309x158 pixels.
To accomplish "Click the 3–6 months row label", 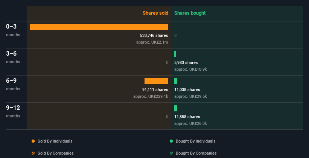I will (13, 57).
